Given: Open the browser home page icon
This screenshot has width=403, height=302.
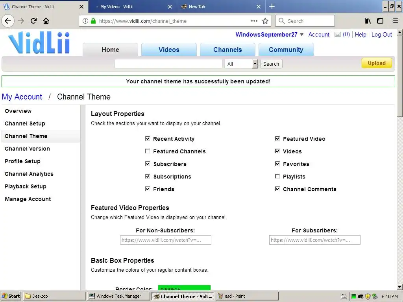Looking at the screenshot, I should tap(46, 21).
